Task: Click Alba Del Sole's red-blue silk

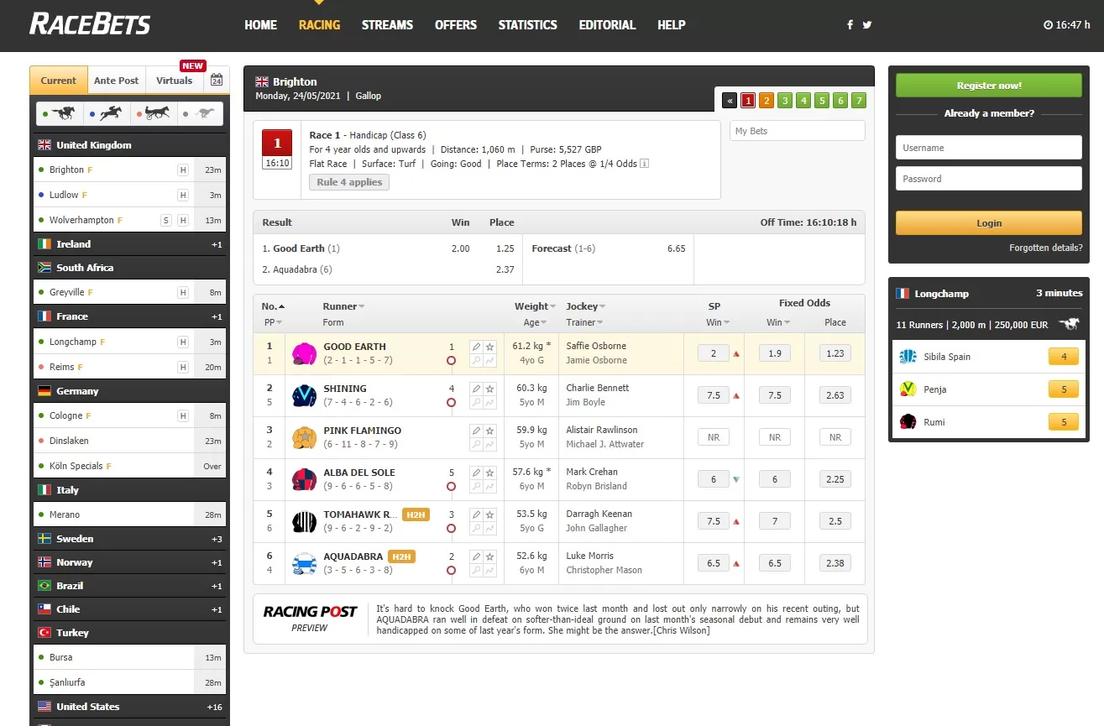Action: [x=304, y=479]
